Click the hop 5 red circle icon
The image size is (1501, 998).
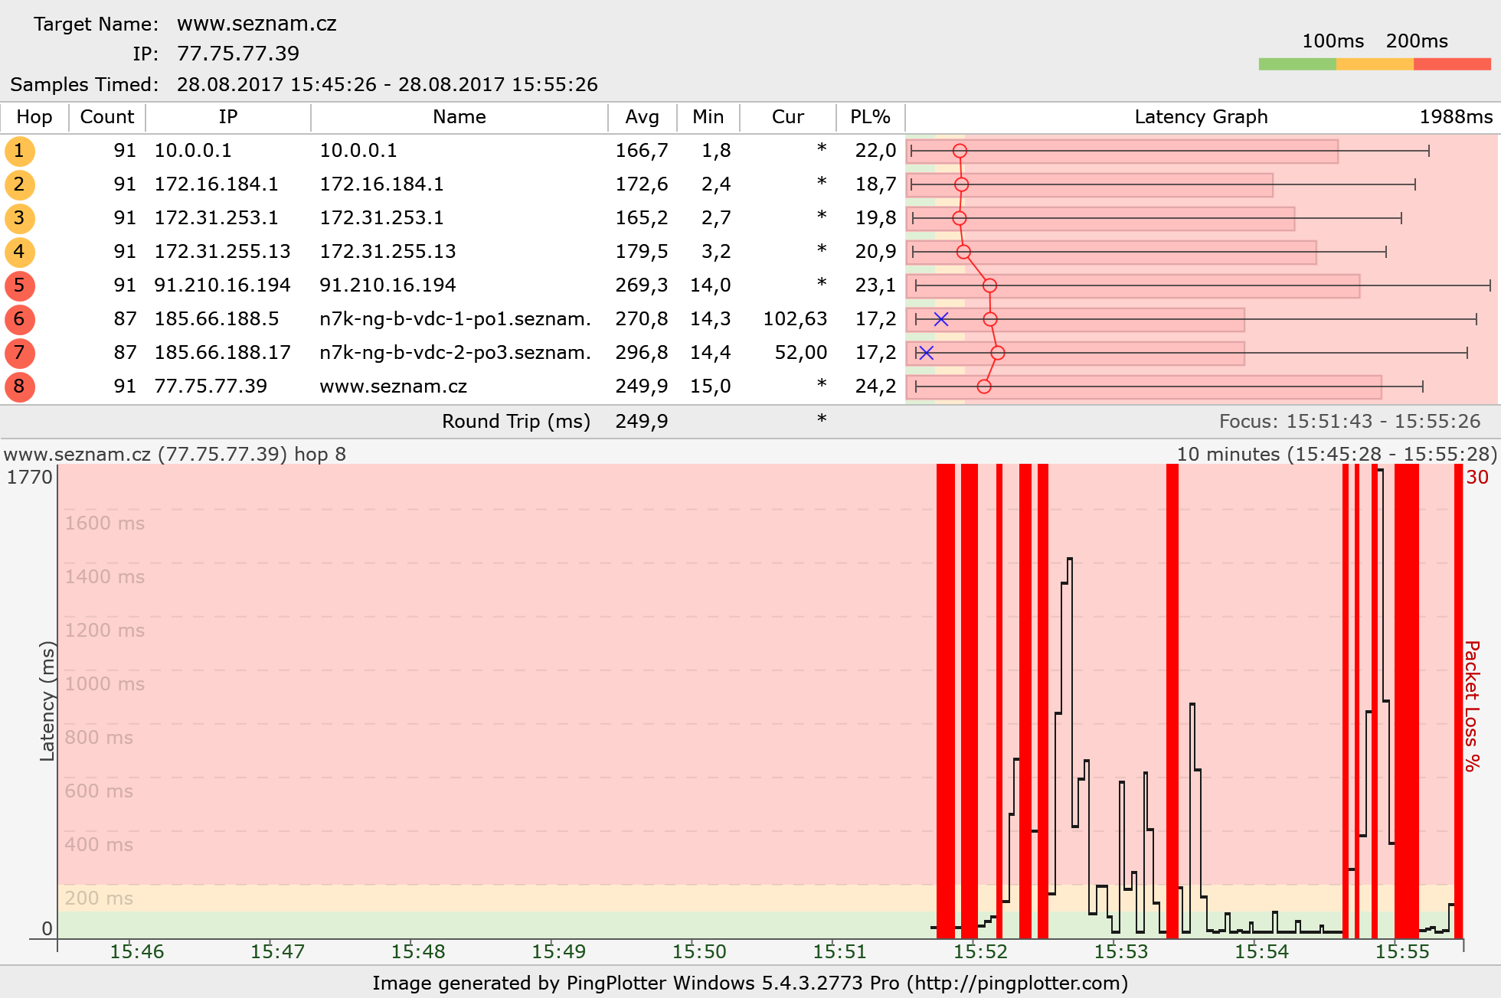click(19, 285)
